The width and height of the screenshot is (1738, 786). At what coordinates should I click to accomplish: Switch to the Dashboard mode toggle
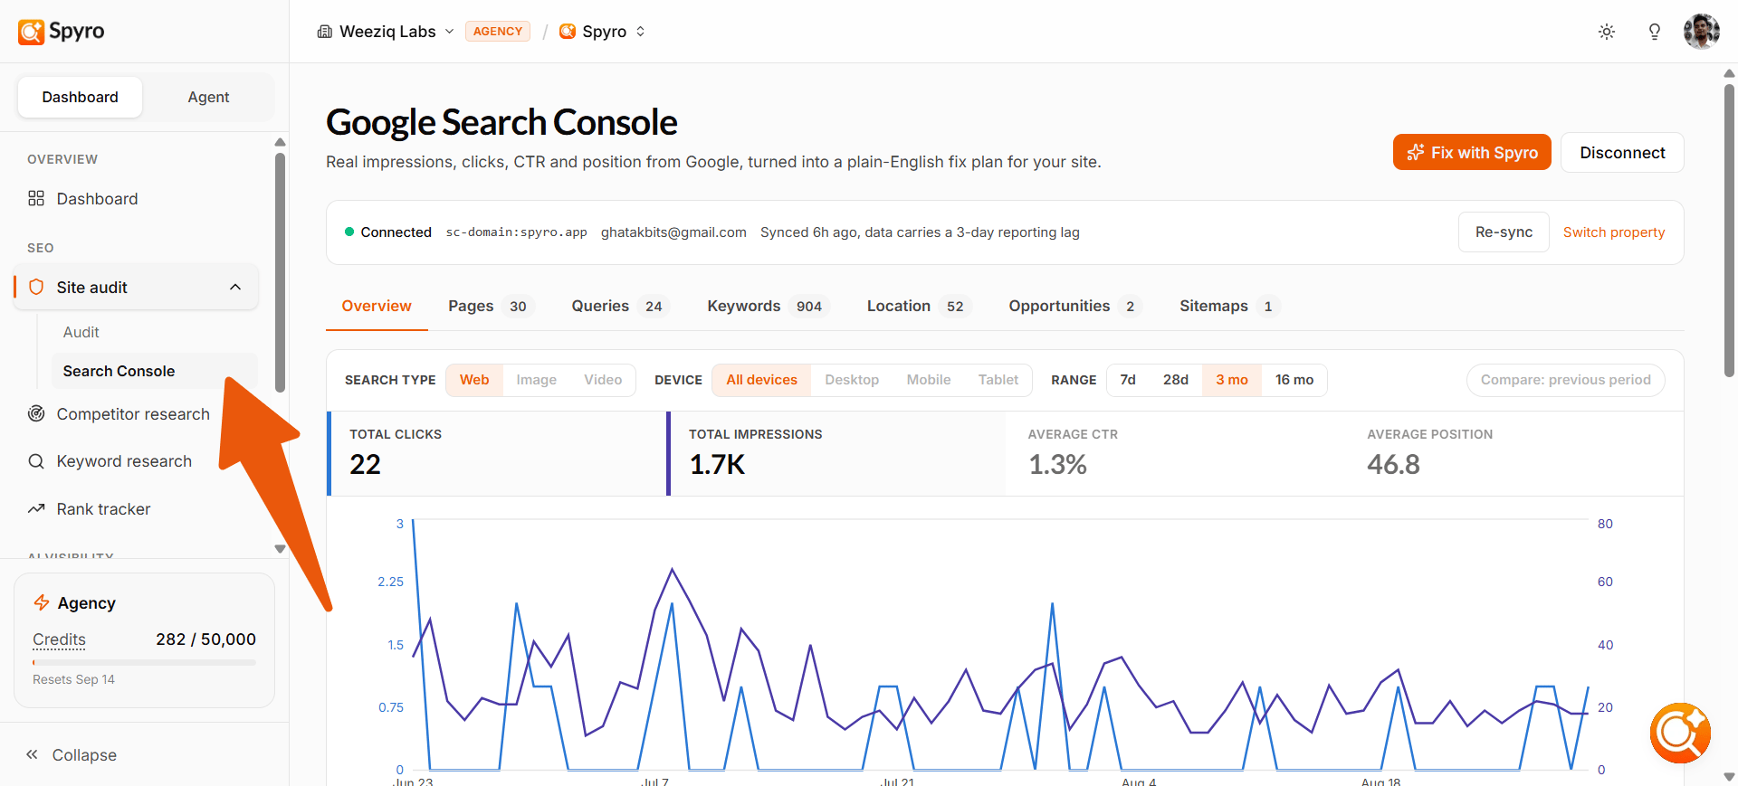pos(80,97)
